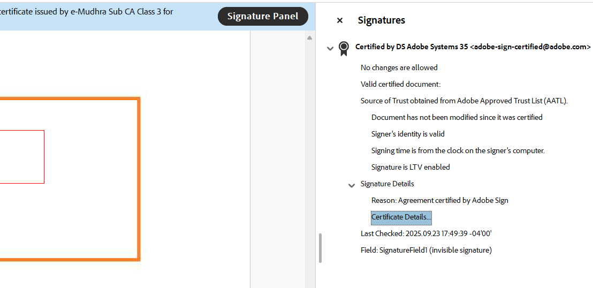This screenshot has width=593, height=288.
Task: Select the Field: SignatureField1 row
Action: 426,250
